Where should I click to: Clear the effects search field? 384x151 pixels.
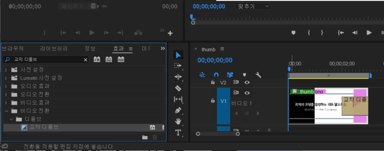pyautogui.click(x=85, y=60)
